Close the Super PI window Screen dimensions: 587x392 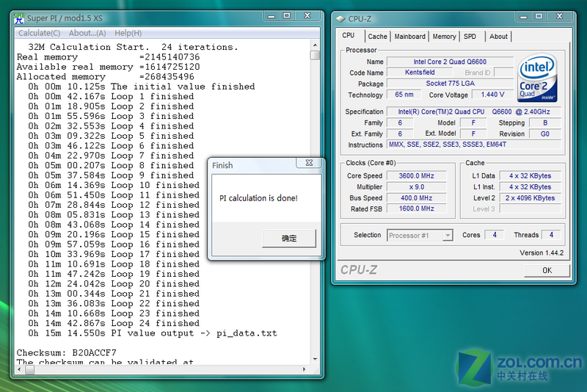tap(307, 15)
